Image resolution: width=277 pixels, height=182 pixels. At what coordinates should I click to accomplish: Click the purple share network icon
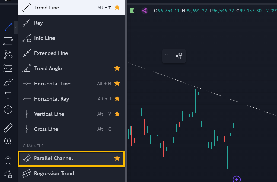(x=144, y=10)
